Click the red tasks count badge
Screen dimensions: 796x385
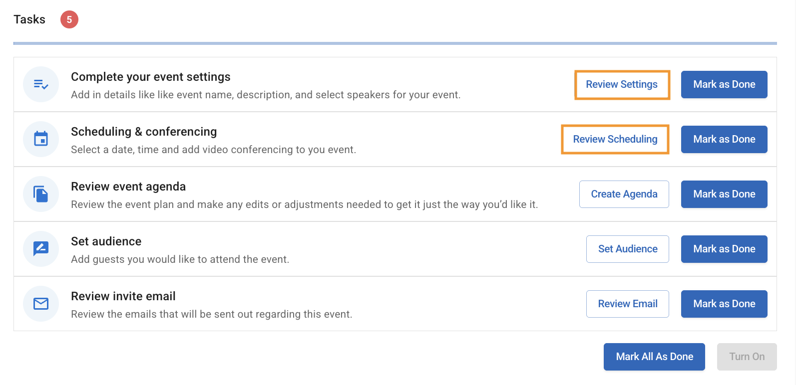tap(69, 20)
